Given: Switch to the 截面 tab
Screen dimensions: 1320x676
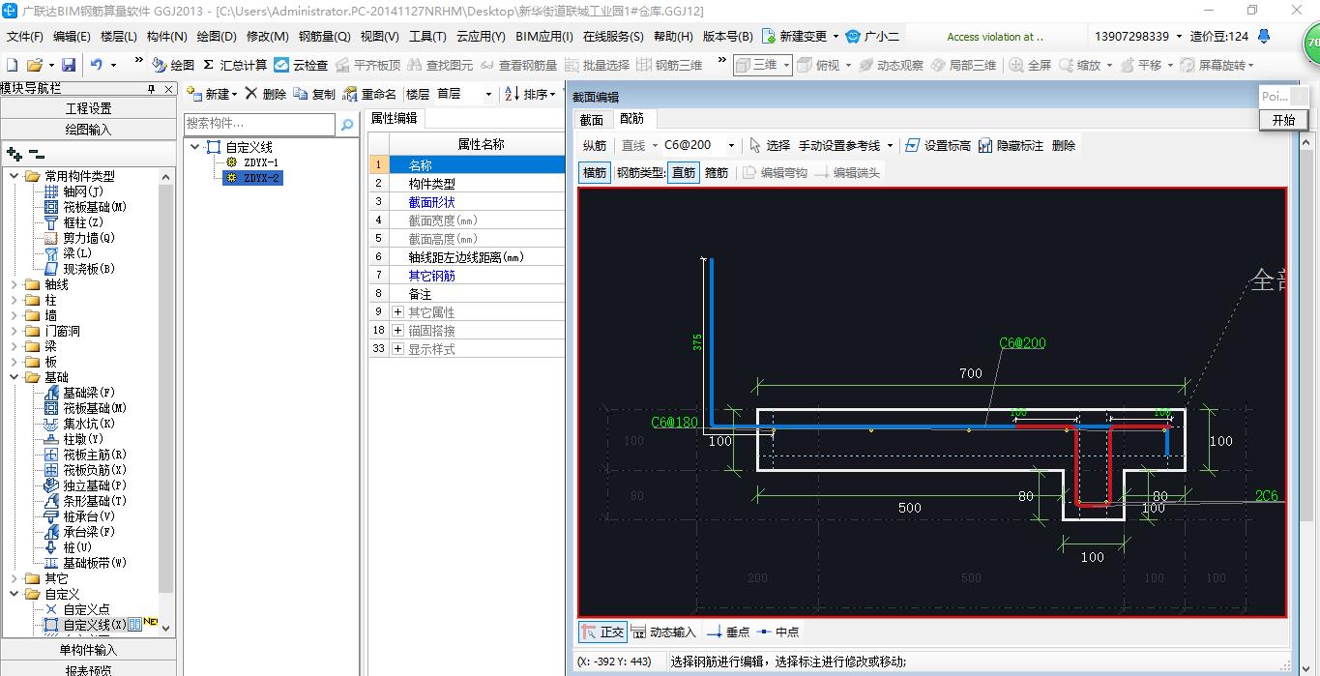Looking at the screenshot, I should (x=591, y=120).
